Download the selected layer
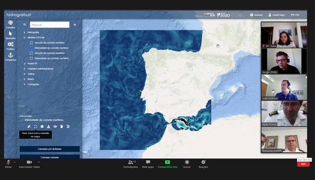 pos(48,127)
